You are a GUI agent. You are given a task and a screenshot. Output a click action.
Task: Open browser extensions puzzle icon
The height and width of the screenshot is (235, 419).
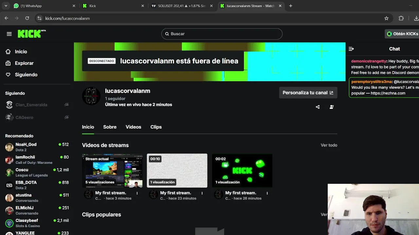pyautogui.click(x=401, y=18)
